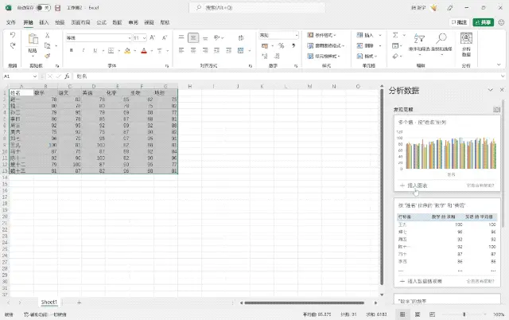Collapse the ribbon with chevron
Screen dimensions: 509x320
(x=499, y=65)
